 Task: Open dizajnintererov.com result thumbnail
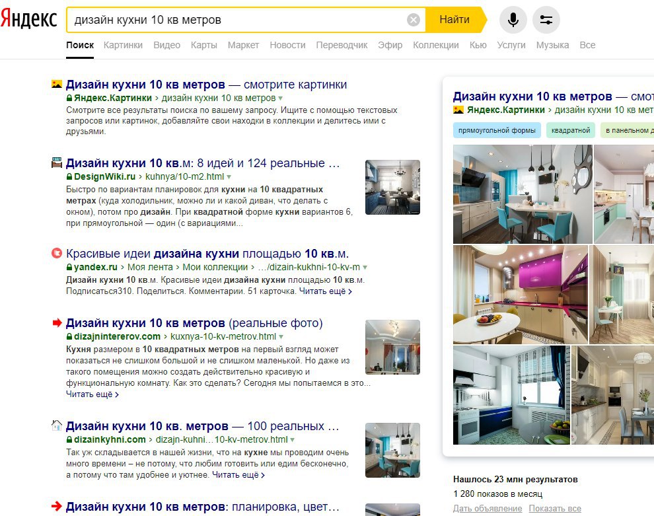[x=392, y=347]
